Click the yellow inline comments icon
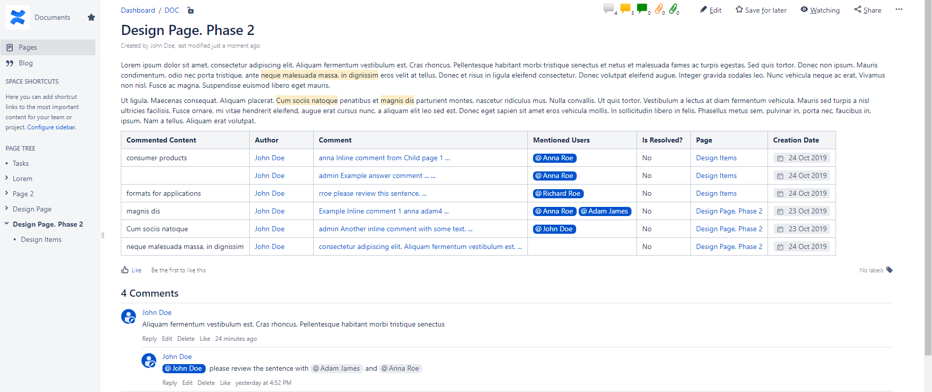The width and height of the screenshot is (932, 392). tap(625, 8)
